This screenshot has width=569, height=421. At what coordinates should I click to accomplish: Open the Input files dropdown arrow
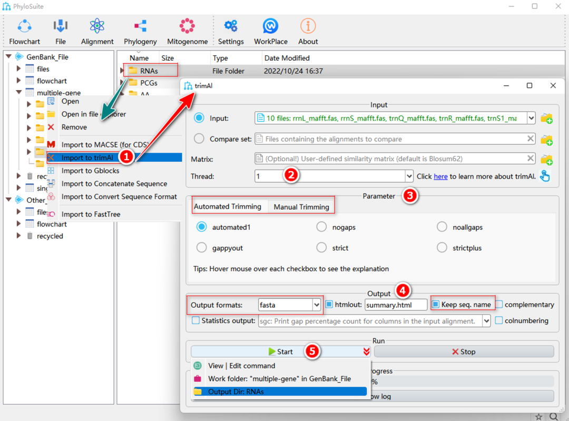531,118
